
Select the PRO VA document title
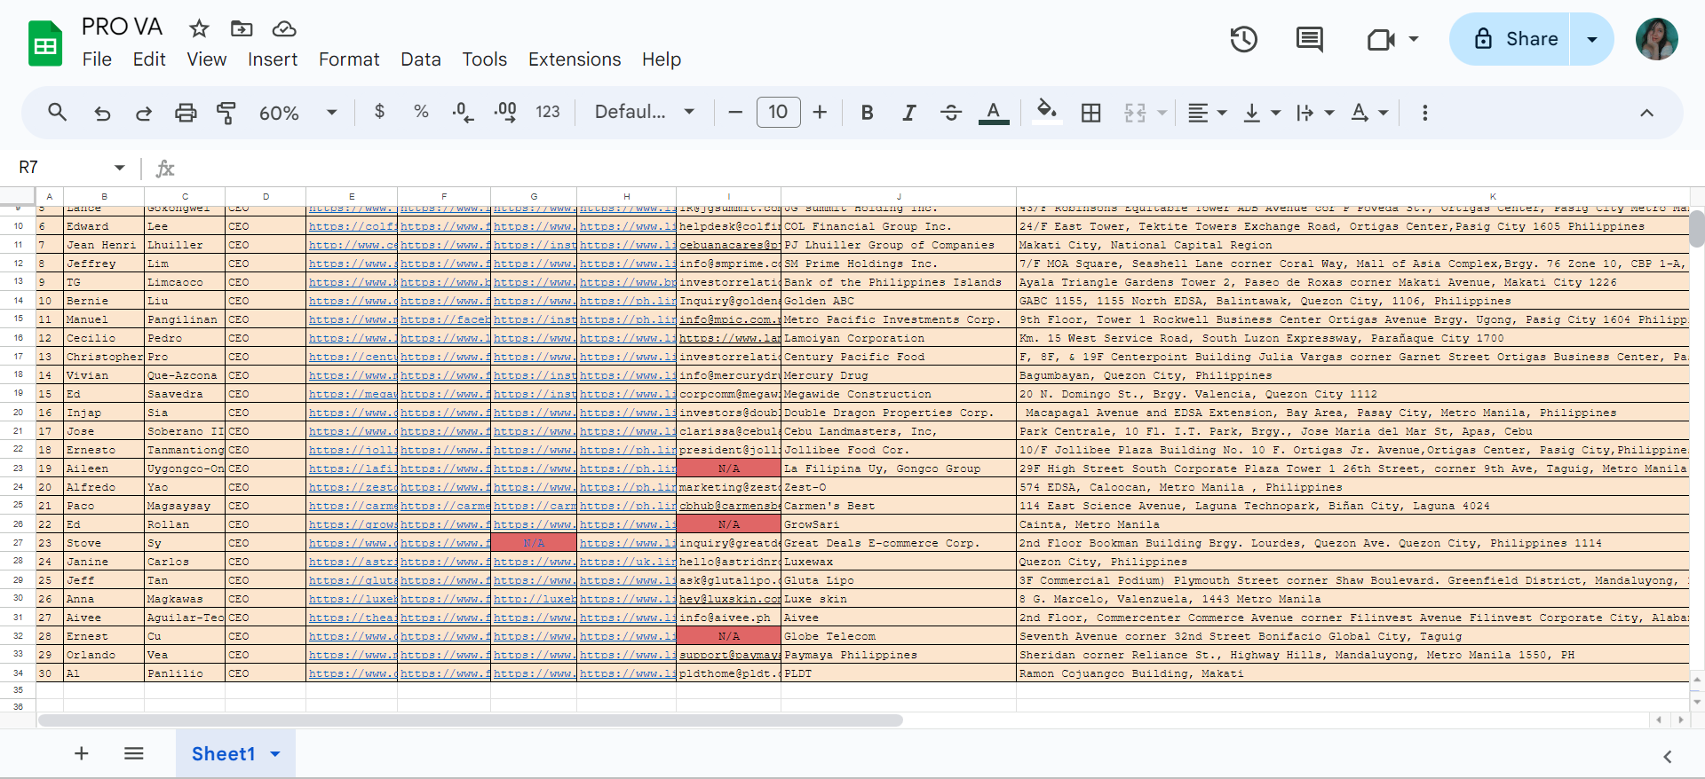click(122, 27)
